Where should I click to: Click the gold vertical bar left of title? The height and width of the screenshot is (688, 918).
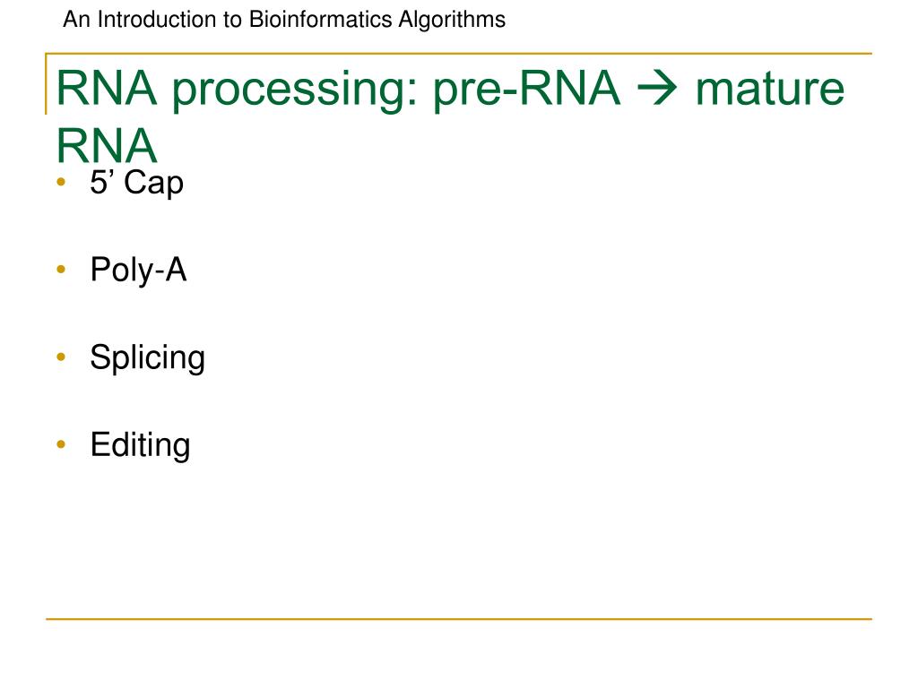[47, 83]
